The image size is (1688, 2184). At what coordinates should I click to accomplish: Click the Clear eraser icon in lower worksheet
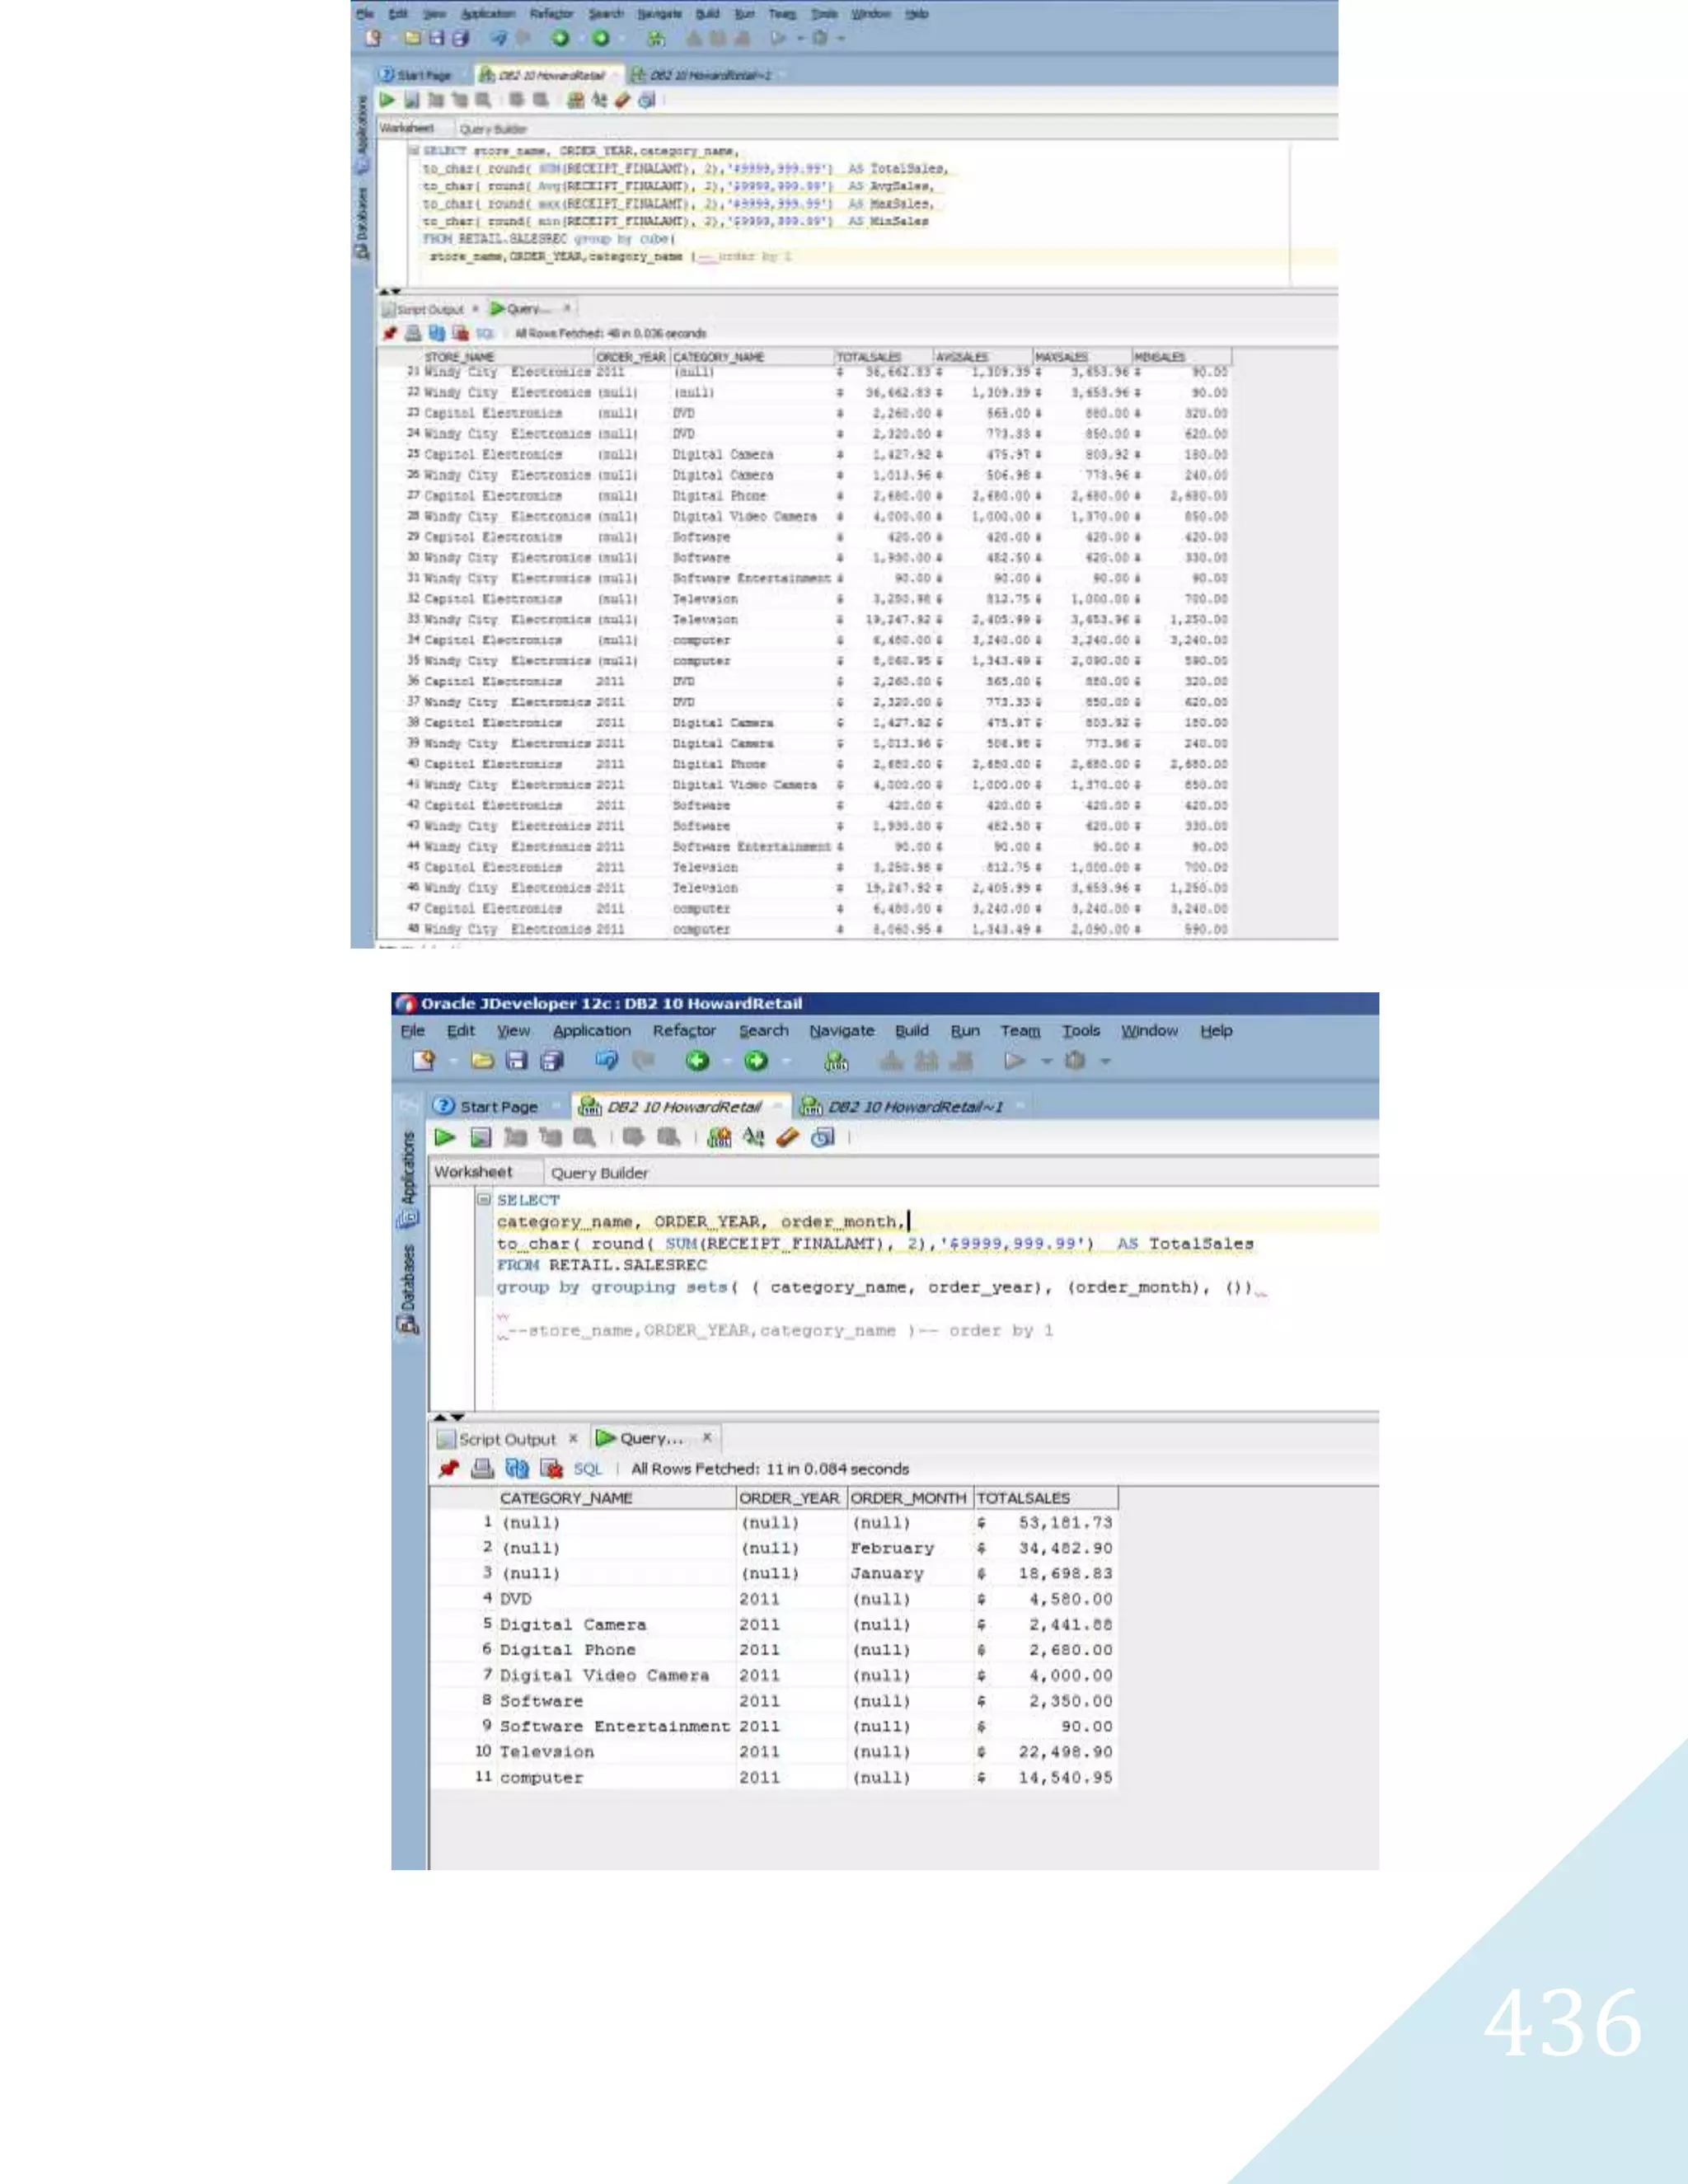(x=787, y=1137)
